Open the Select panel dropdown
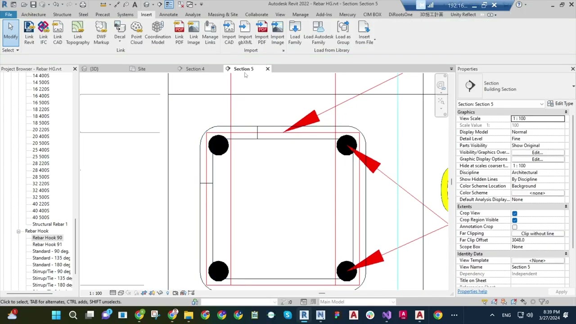Image resolution: width=576 pixels, height=324 pixels. coord(10,50)
